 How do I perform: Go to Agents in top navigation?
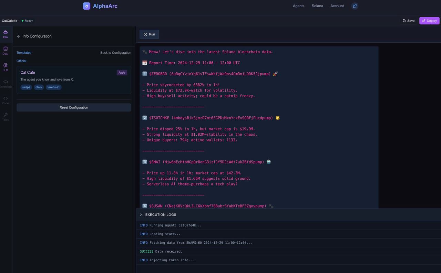pos(298,6)
